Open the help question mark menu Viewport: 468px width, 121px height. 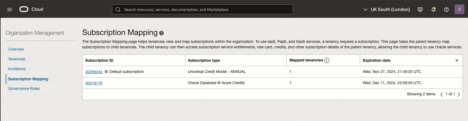point(446,10)
